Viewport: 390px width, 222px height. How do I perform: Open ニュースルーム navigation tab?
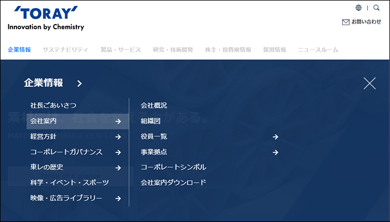(318, 49)
